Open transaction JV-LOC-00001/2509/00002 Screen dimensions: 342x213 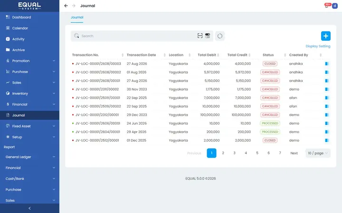point(98,106)
